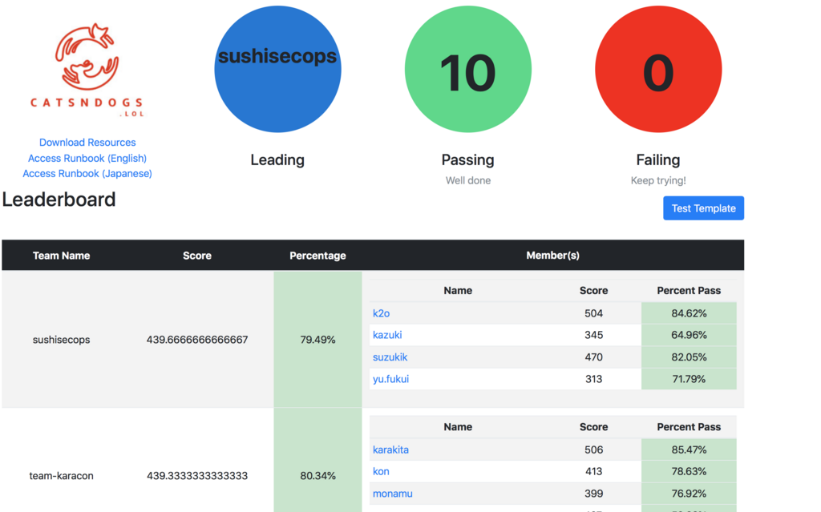Click the red Failing circle showing 0
The height and width of the screenshot is (512, 821).
(x=658, y=69)
